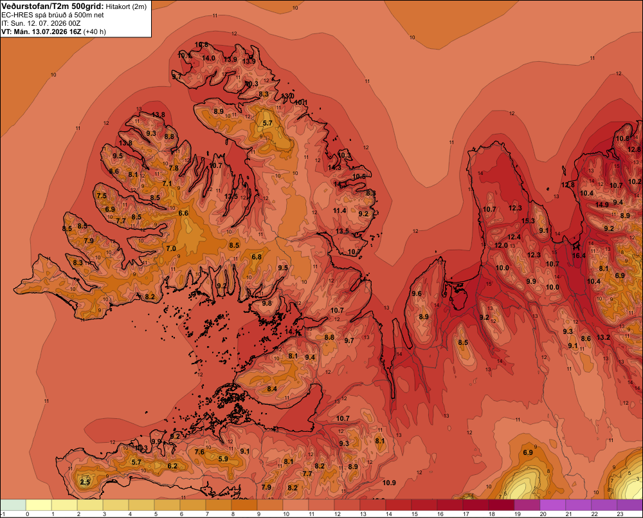Select the purple legend swatch between 19 and 20

[x=527, y=505]
